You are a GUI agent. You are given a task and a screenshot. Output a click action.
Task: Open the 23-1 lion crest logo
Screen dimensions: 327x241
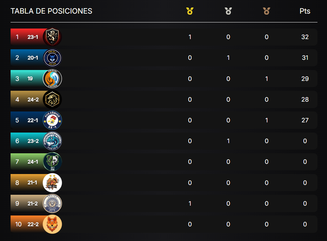tap(52, 37)
